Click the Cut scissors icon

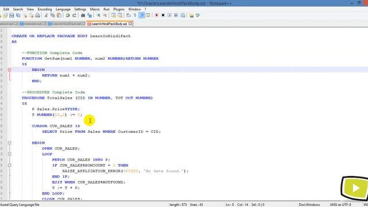pos(46,16)
